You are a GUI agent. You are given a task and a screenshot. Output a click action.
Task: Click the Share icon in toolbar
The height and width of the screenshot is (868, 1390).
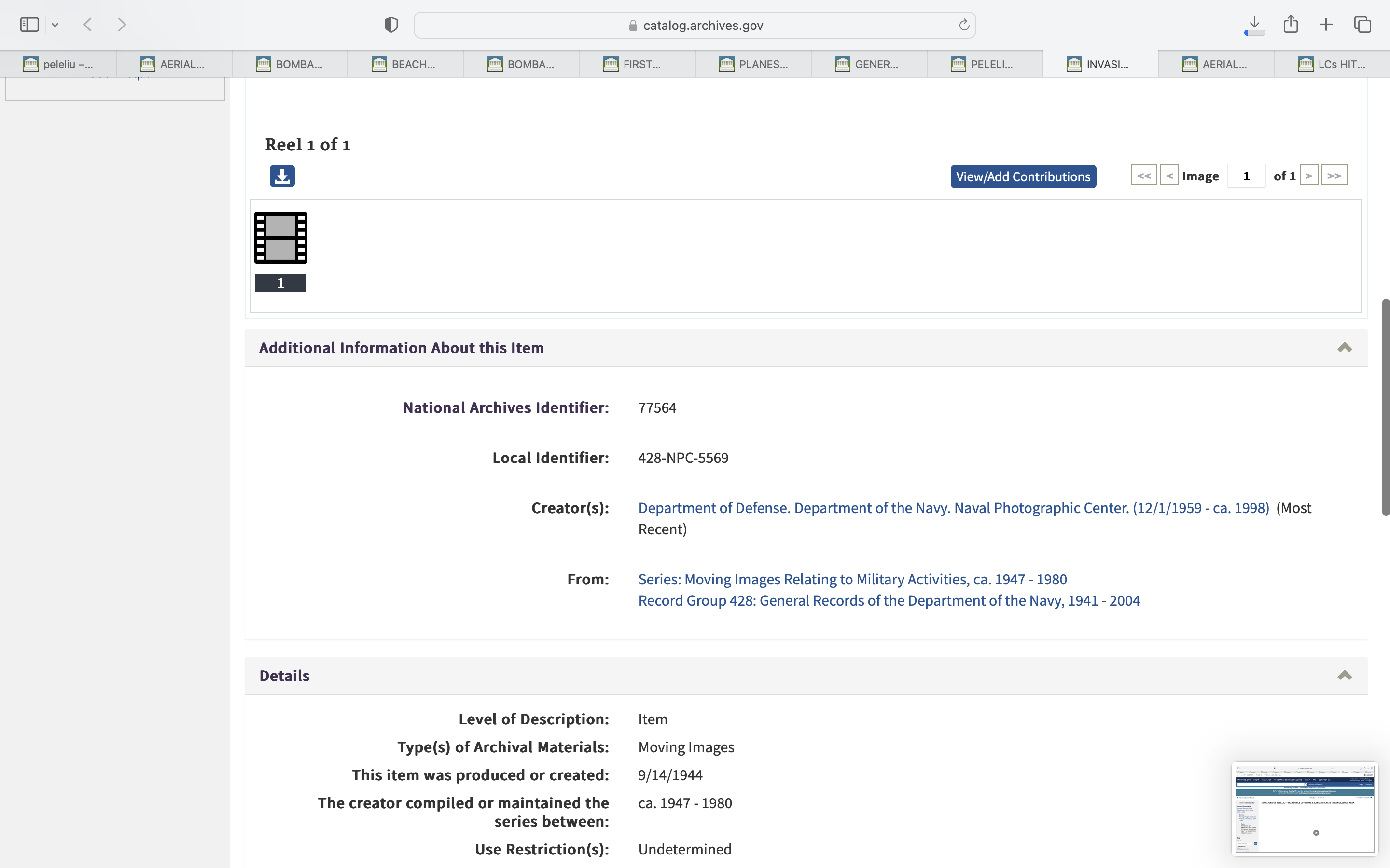[1291, 25]
